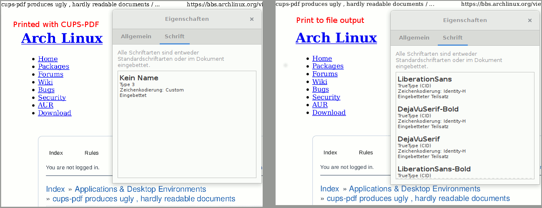Select DejaVuSerif-Bold font entry
This screenshot has height=208, width=542.
coord(465,117)
